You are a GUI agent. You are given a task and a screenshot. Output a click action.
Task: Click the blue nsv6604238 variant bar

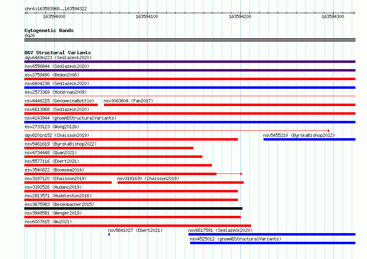point(190,88)
